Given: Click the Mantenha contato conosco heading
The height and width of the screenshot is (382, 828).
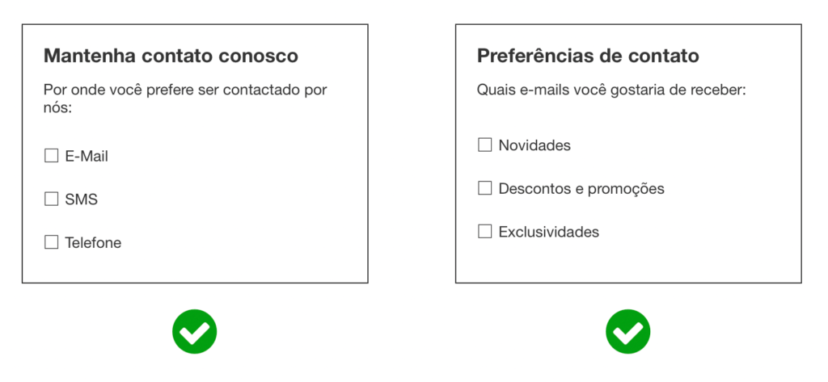Looking at the screenshot, I should (x=171, y=56).
